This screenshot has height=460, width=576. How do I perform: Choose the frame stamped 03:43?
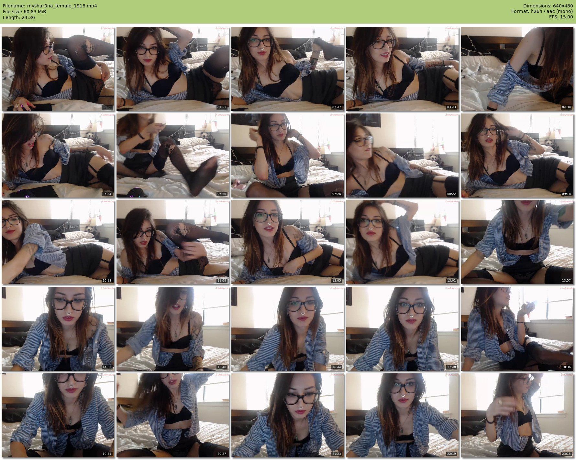402,69
